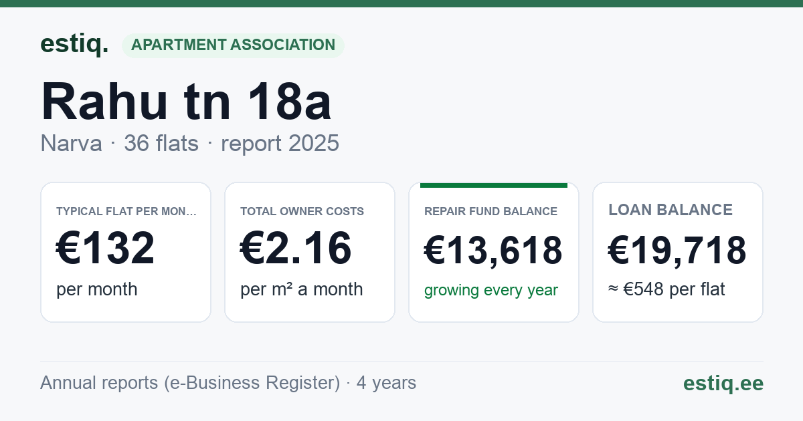The image size is (803, 421).
Task: Click the €2.16 value
Action: (296, 248)
